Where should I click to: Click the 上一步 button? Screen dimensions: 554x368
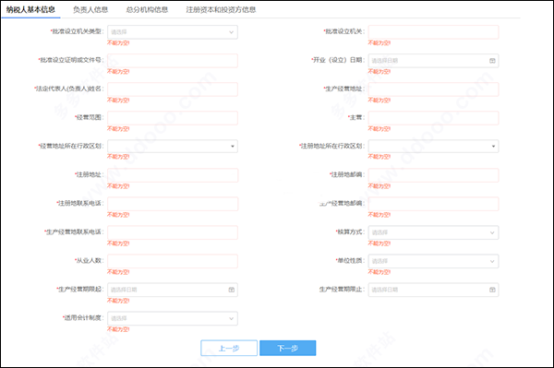[229, 349]
